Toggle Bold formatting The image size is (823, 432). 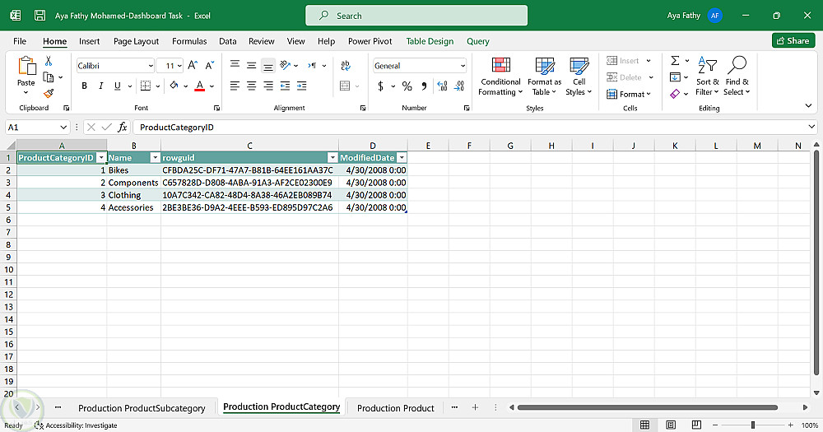[x=84, y=86]
